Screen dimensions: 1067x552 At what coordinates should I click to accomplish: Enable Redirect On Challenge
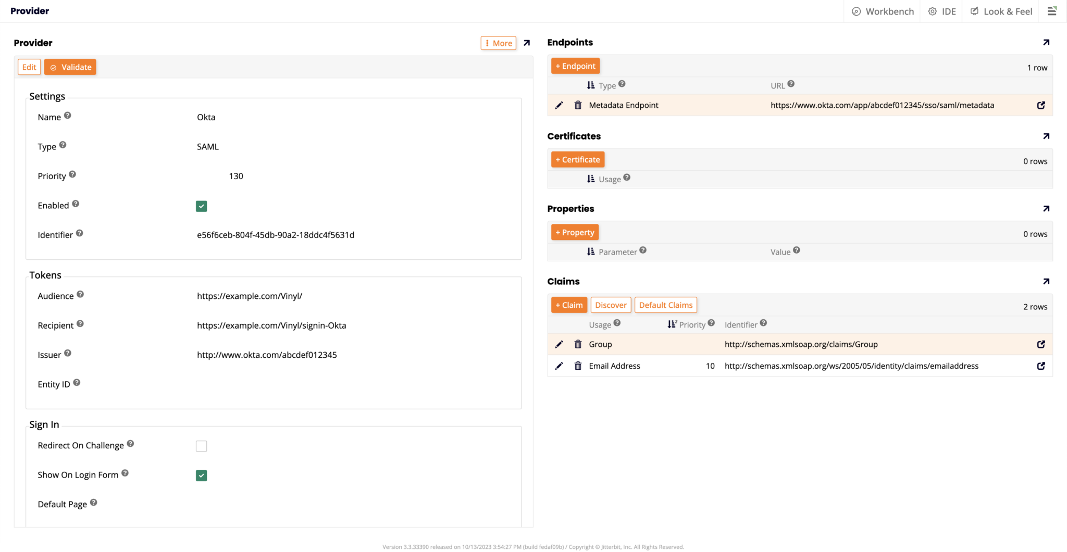tap(201, 446)
